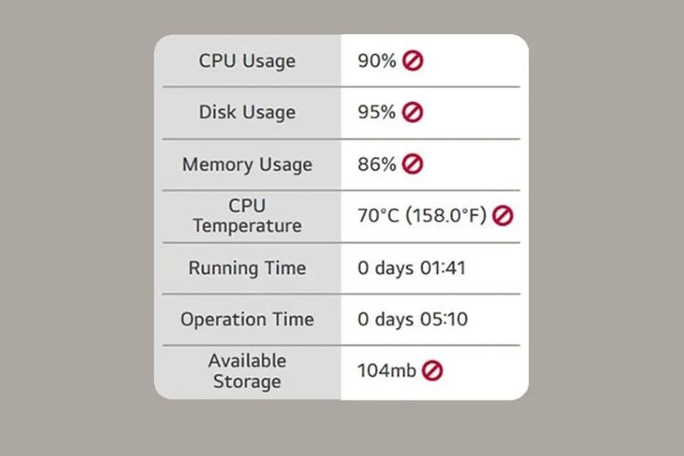Select the CPU Usage row label

pyautogui.click(x=247, y=61)
